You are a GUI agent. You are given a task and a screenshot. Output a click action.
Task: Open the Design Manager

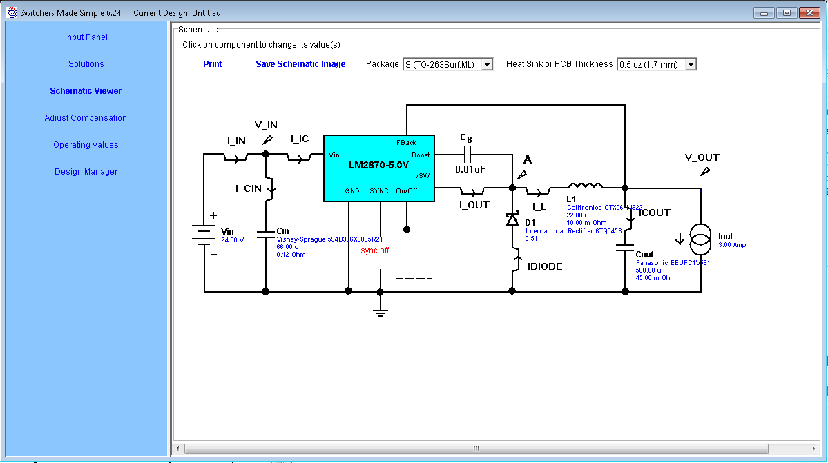86,171
